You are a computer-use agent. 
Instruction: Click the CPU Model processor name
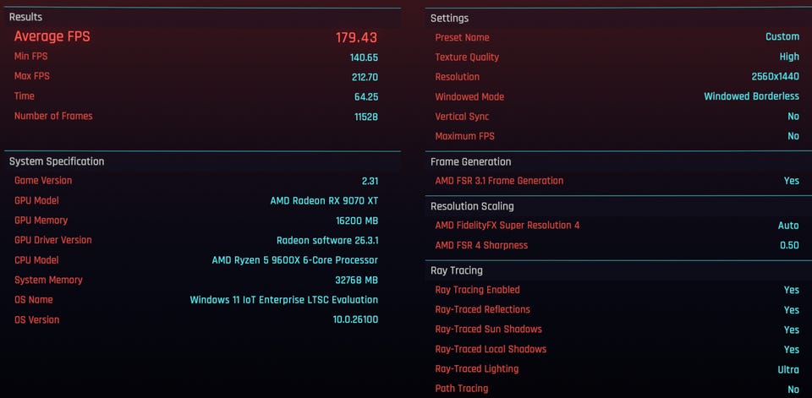click(294, 260)
